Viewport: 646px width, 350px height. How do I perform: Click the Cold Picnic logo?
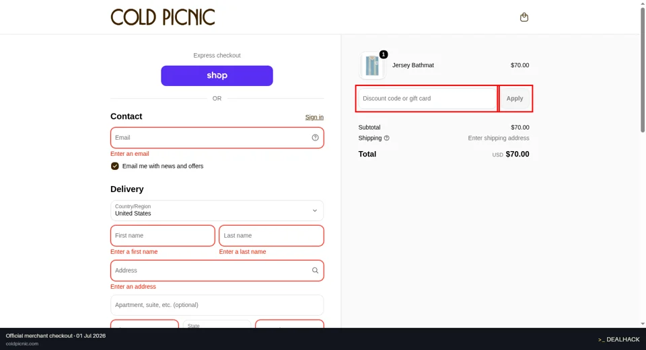tap(163, 17)
